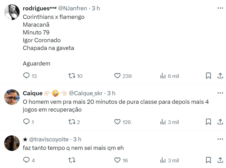Open more options for rodrigues' tweet
The image size is (226, 168).
click(220, 8)
